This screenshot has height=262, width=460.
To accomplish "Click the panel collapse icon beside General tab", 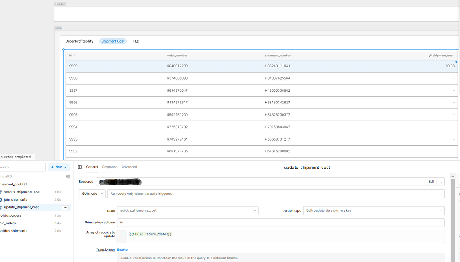I will pyautogui.click(x=80, y=166).
